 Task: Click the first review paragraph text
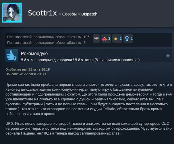(89, 99)
